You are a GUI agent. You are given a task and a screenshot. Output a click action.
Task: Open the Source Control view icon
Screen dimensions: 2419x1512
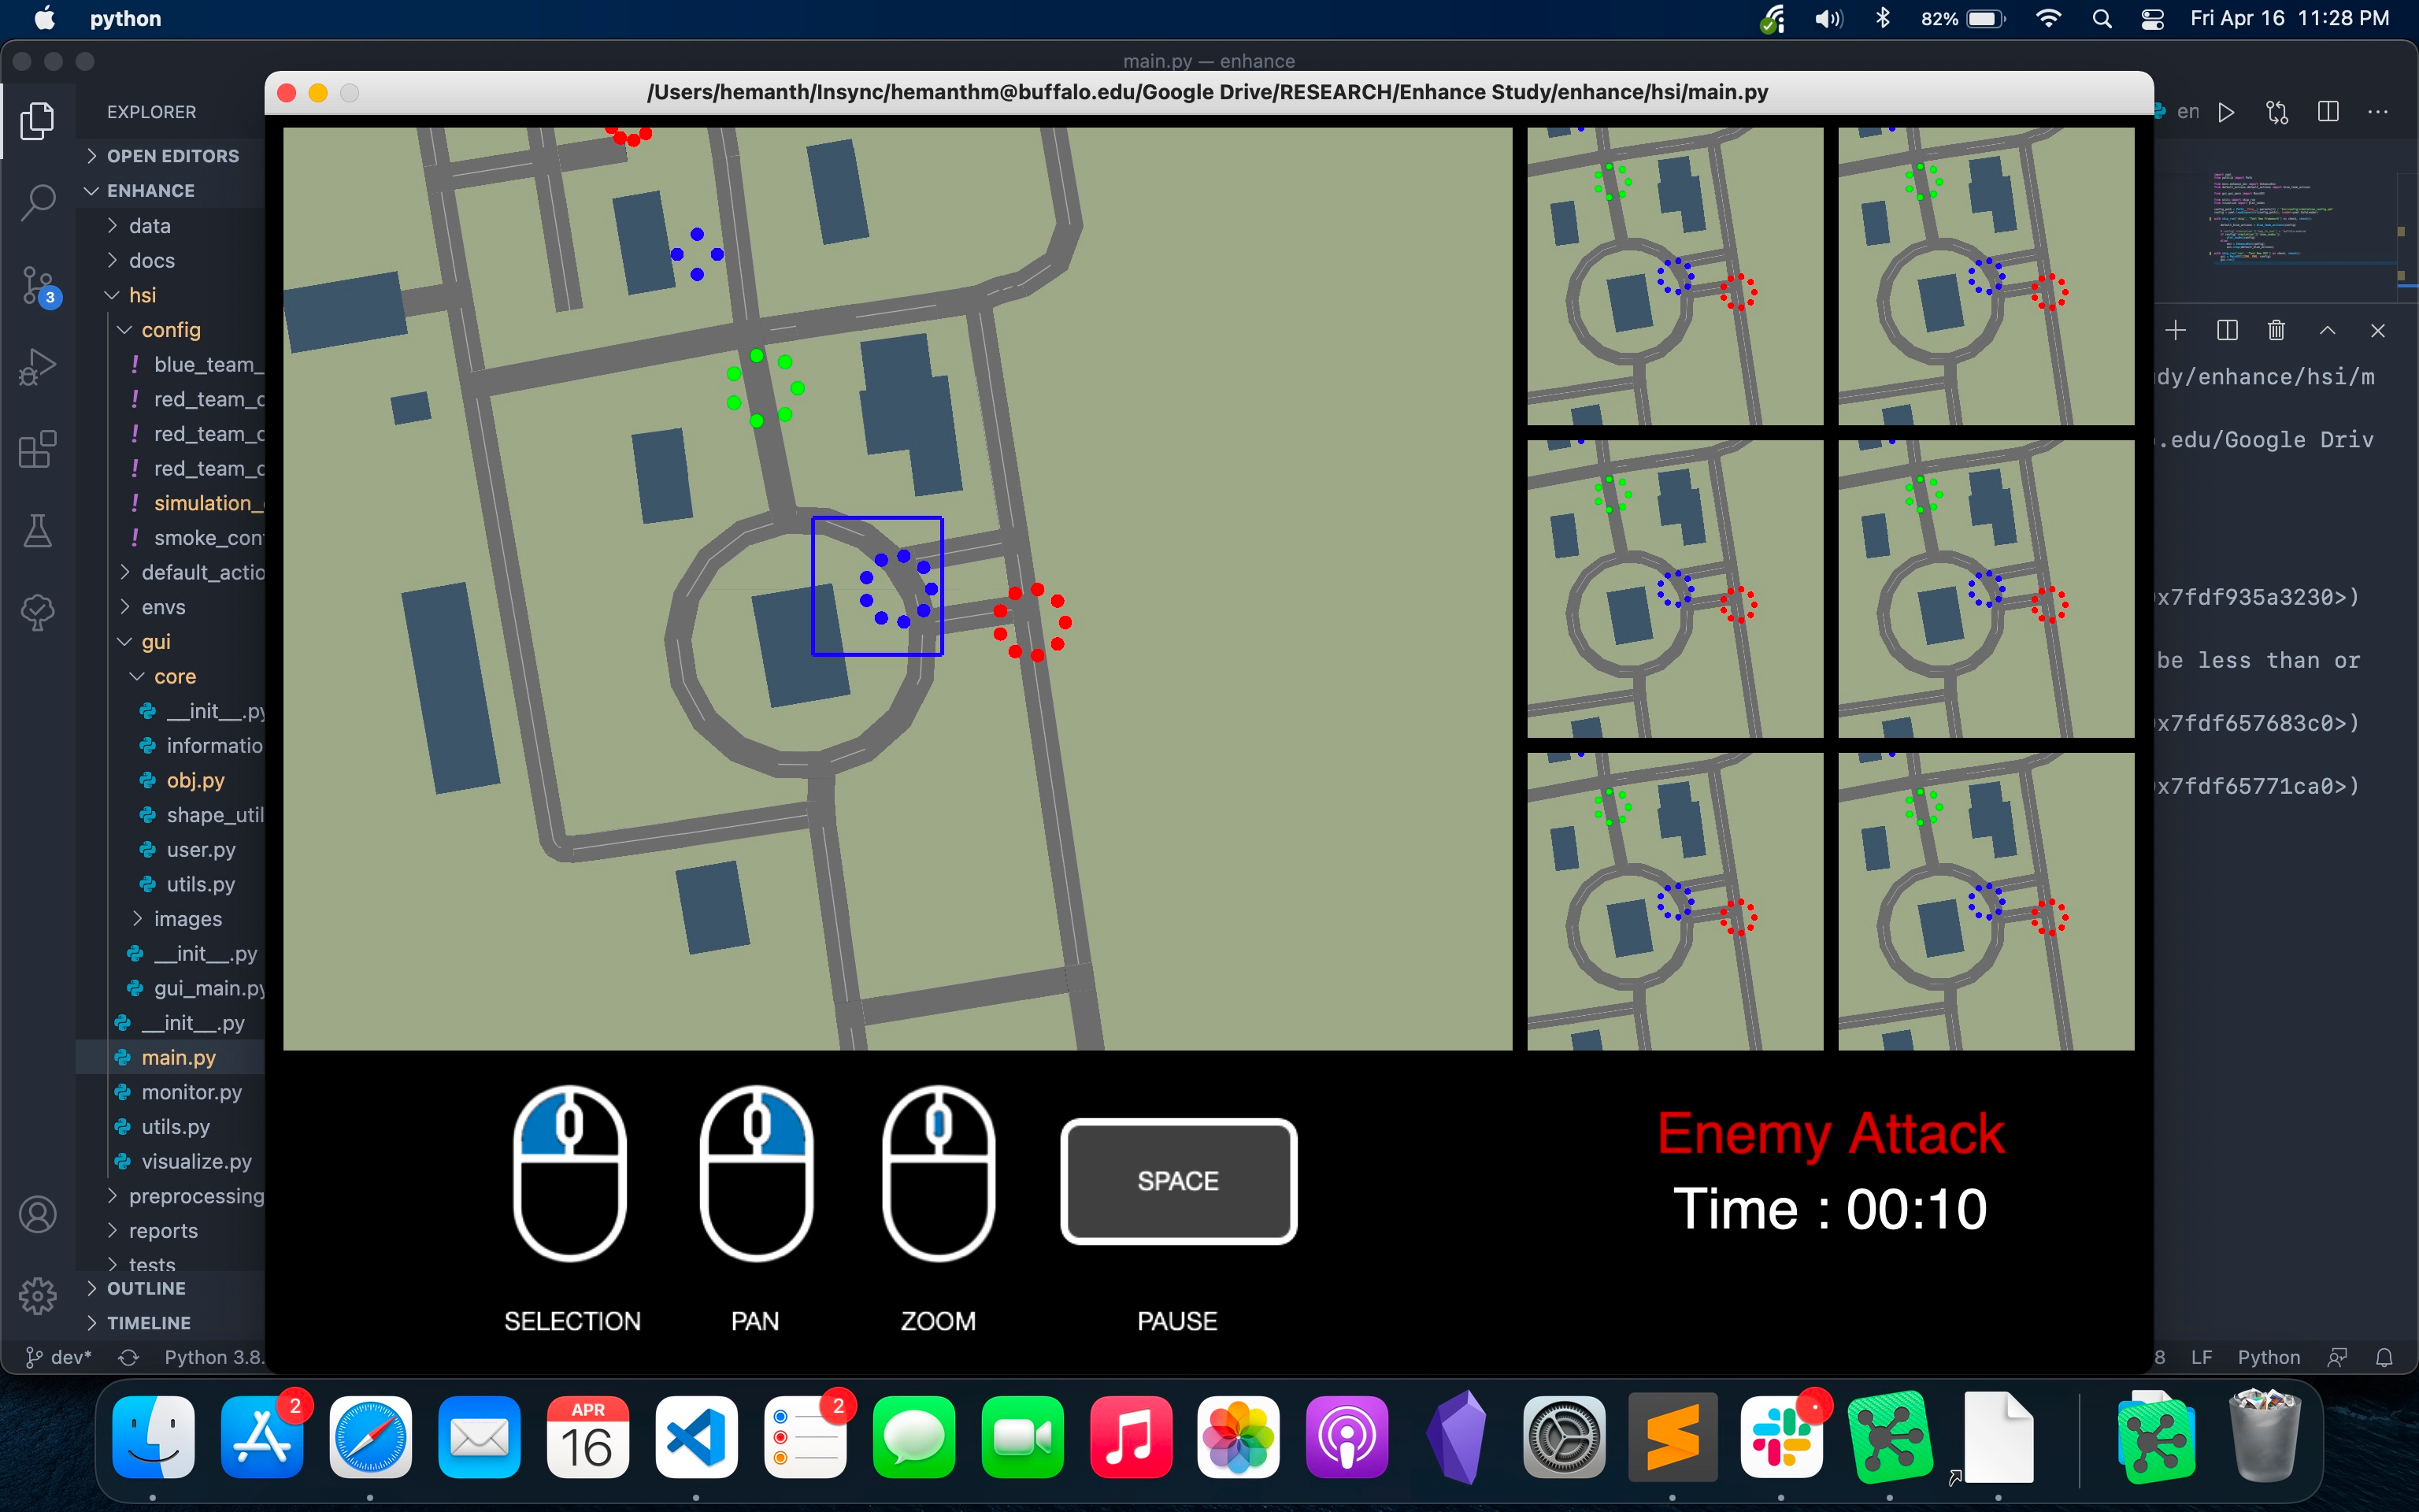tap(38, 285)
